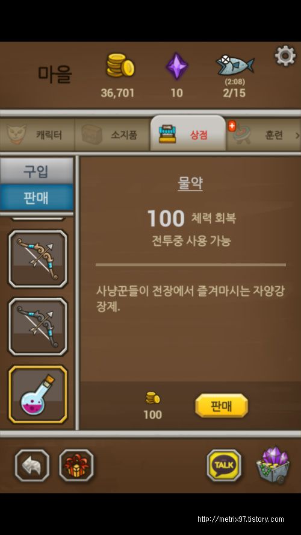Screen dimensions: 301x535
Task: Select the 판매 (sell) mode
Action: [37, 197]
